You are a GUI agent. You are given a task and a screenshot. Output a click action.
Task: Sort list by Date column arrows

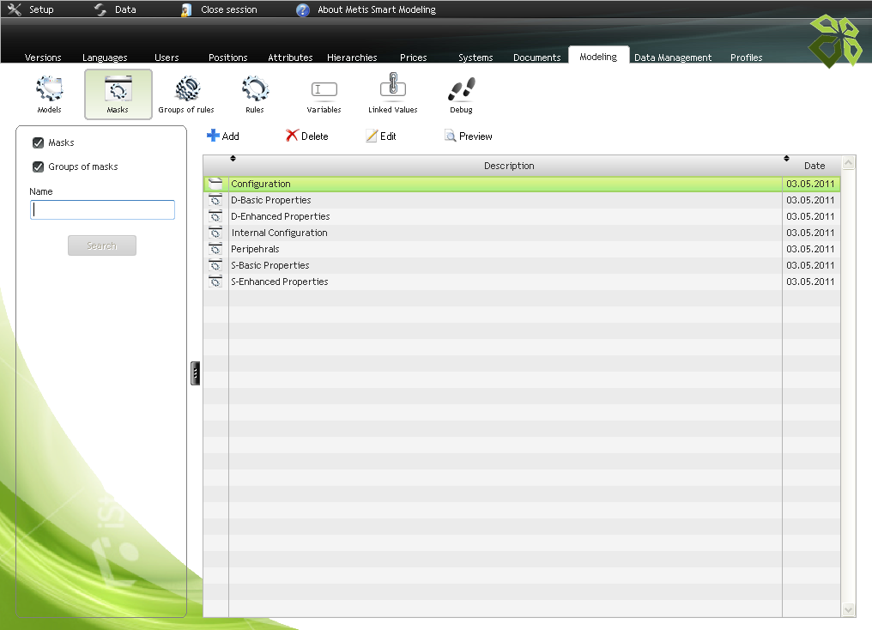point(786,159)
